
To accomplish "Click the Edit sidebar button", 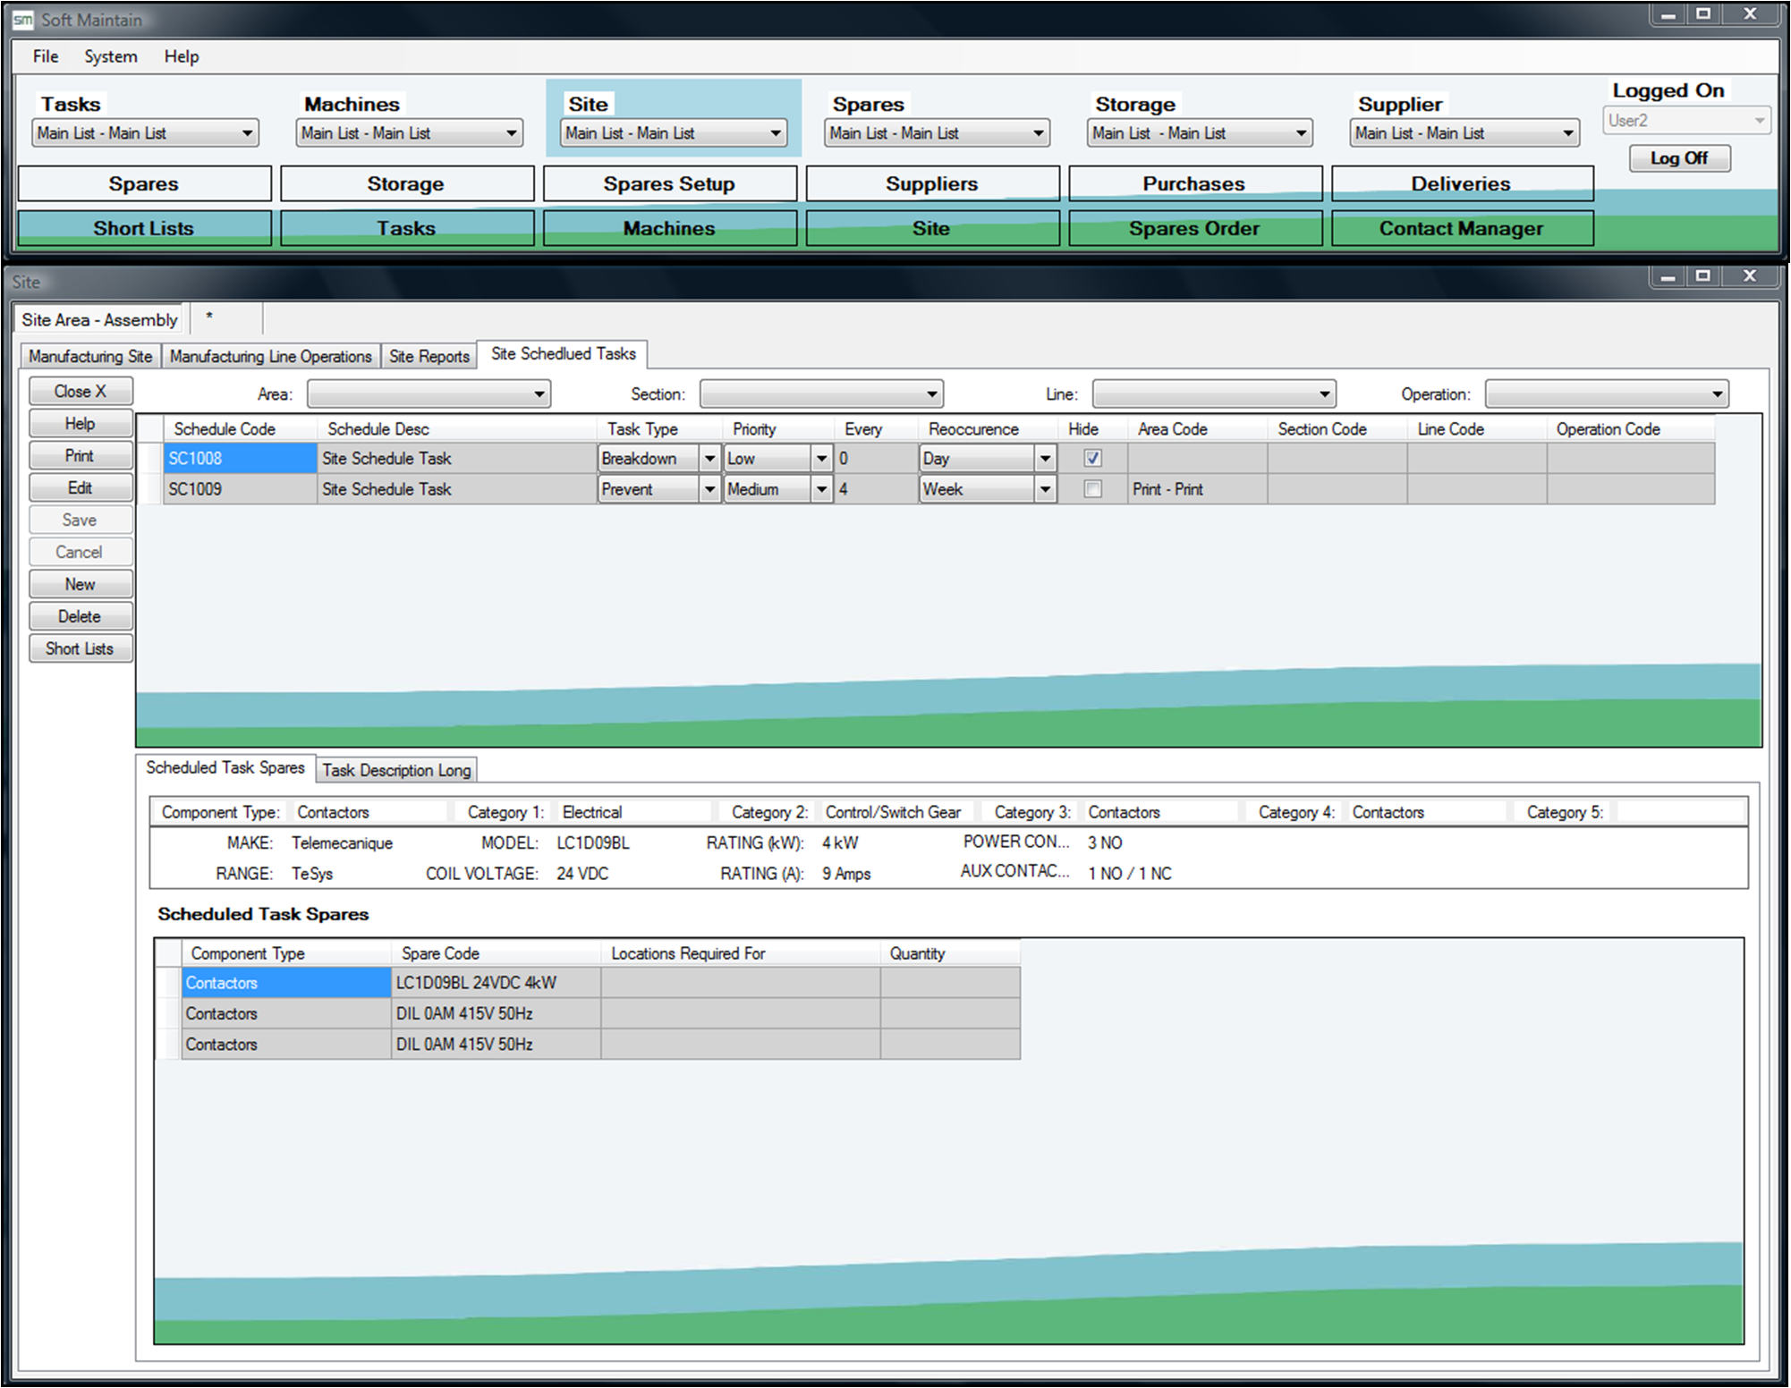I will [81, 487].
